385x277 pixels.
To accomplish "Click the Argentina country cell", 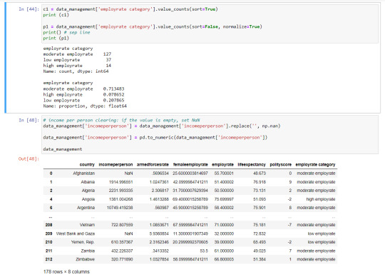I will click(x=86, y=208).
